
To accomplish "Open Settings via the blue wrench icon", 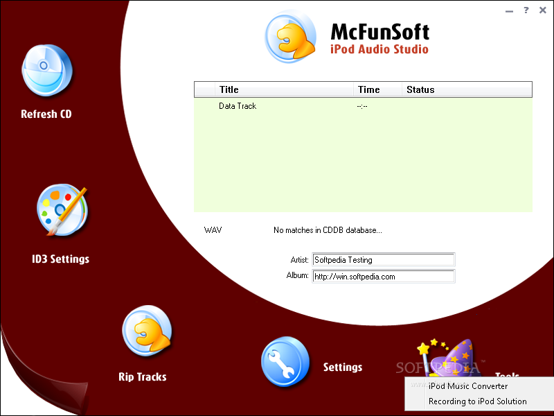I will click(285, 361).
